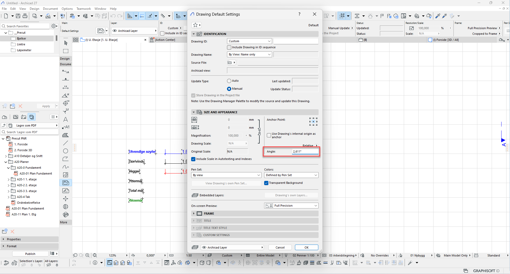Image resolution: width=510 pixels, height=274 pixels.
Task: Select the Arrow tool in toolbox
Action: coord(66,43)
